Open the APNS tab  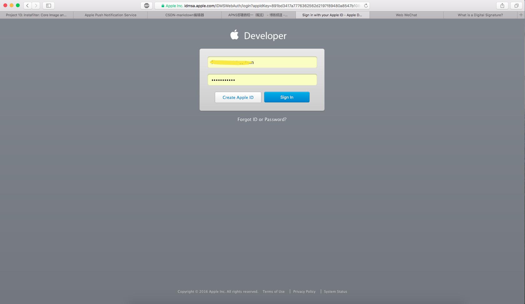pos(258,15)
